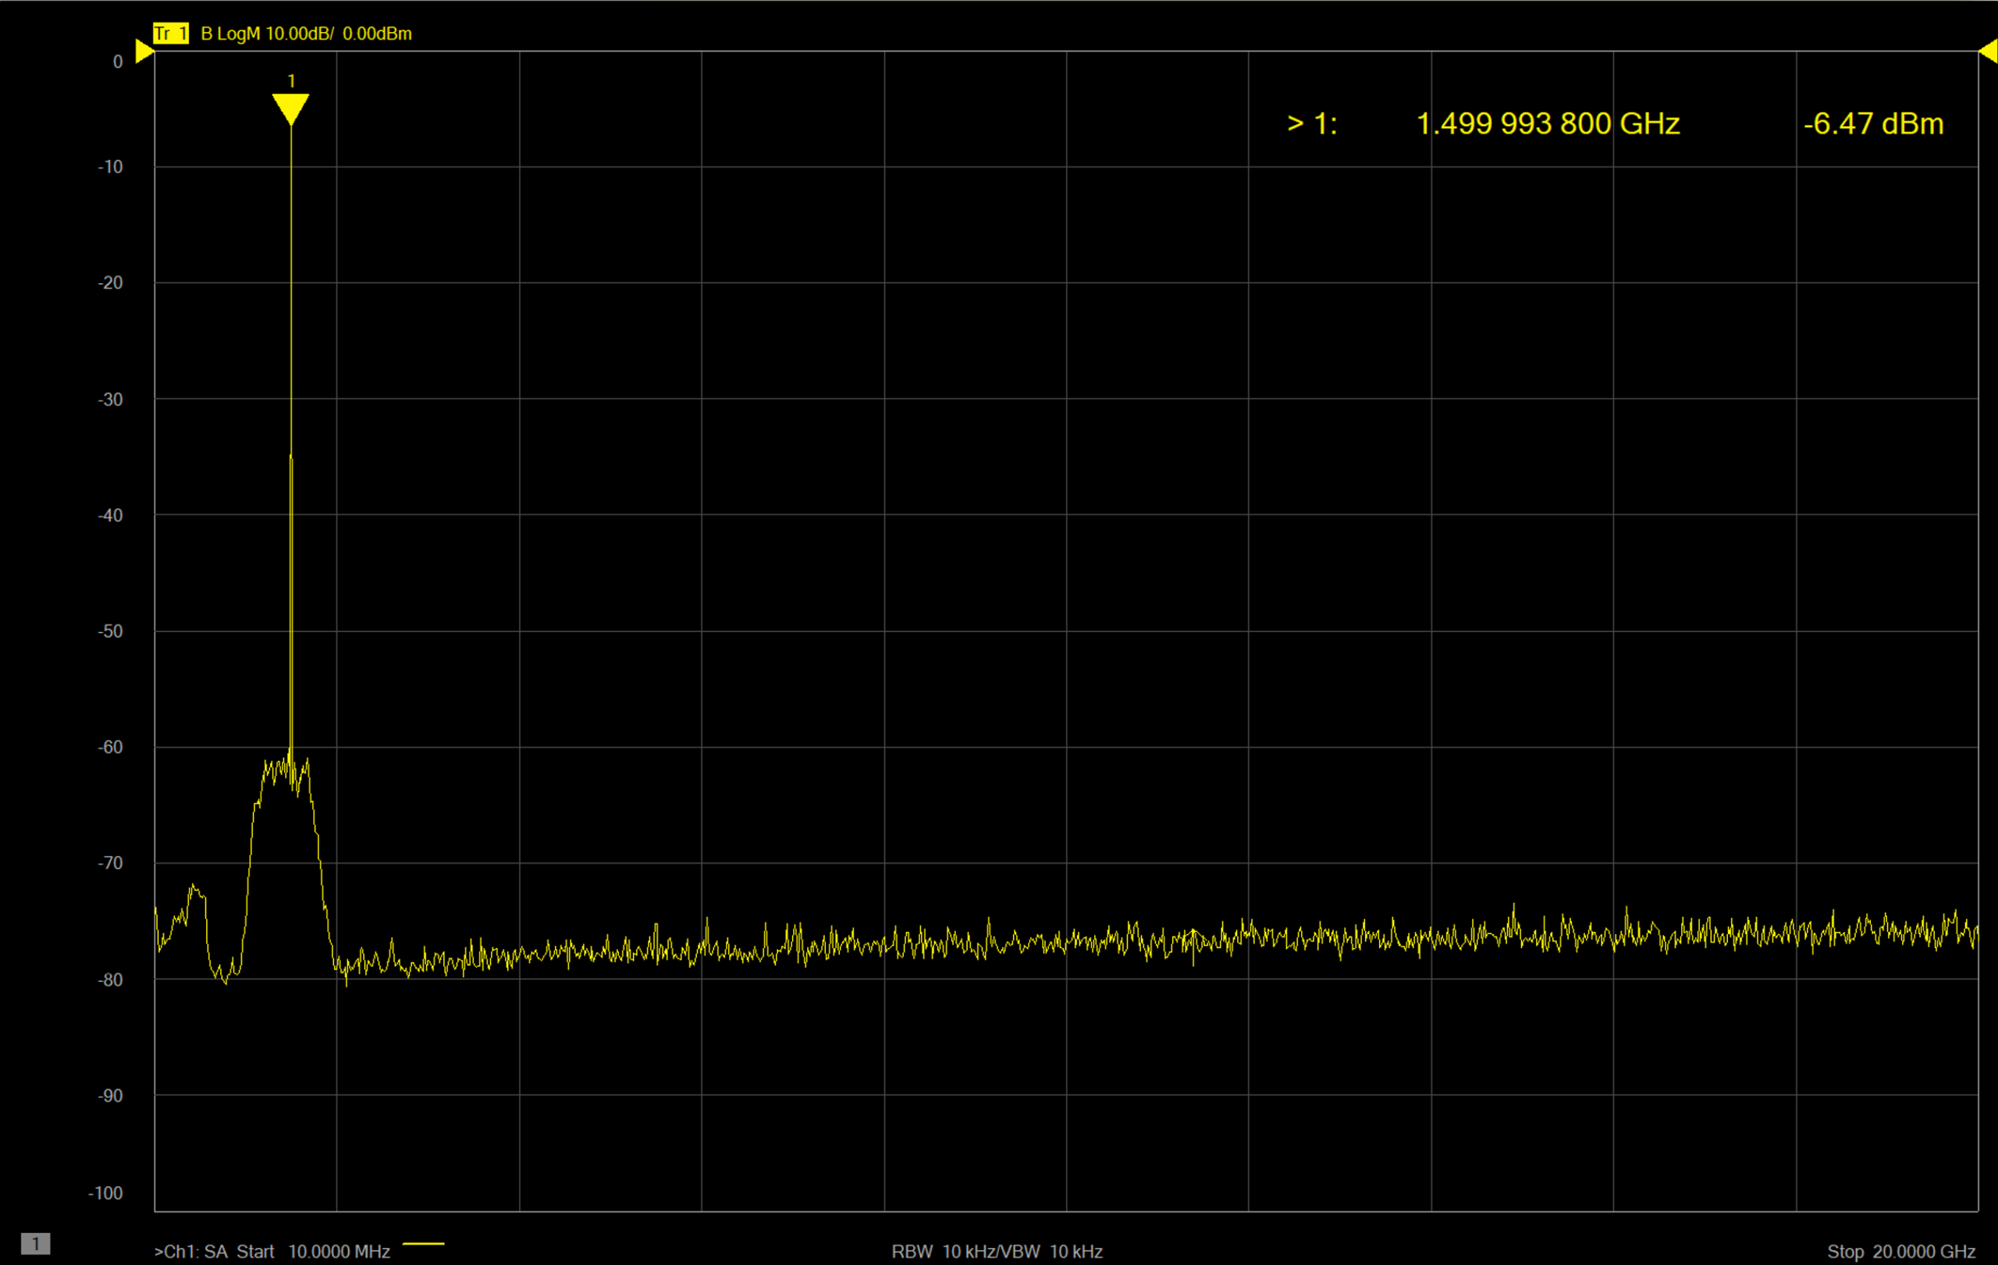Click the right reference level triangle indicator
Screen dimensions: 1998x1265
(1989, 52)
